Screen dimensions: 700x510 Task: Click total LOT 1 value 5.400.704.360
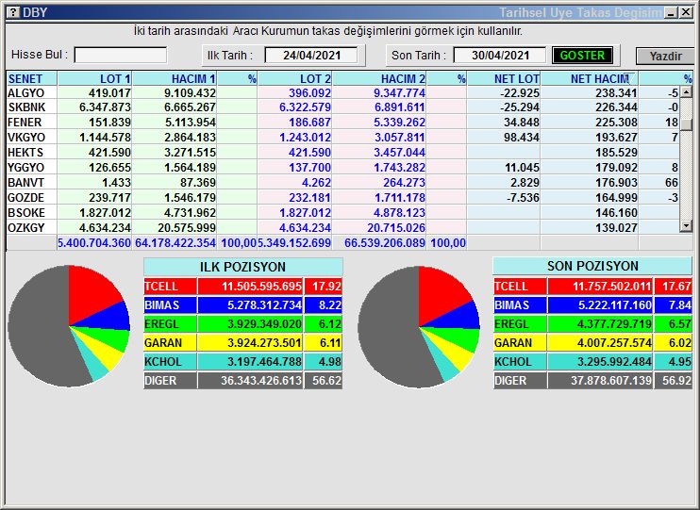tap(94, 243)
